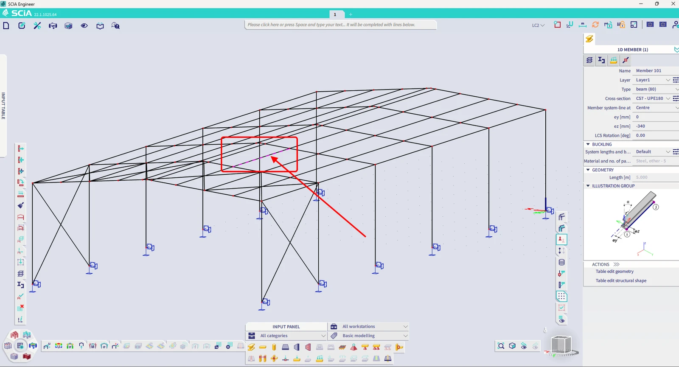Click the cube with checkmark icon

pyautogui.click(x=68, y=25)
